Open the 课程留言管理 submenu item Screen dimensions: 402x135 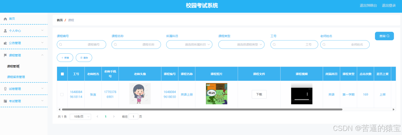tap(16, 77)
